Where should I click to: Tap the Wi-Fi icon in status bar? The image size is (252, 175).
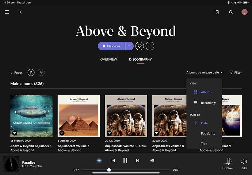229,3
